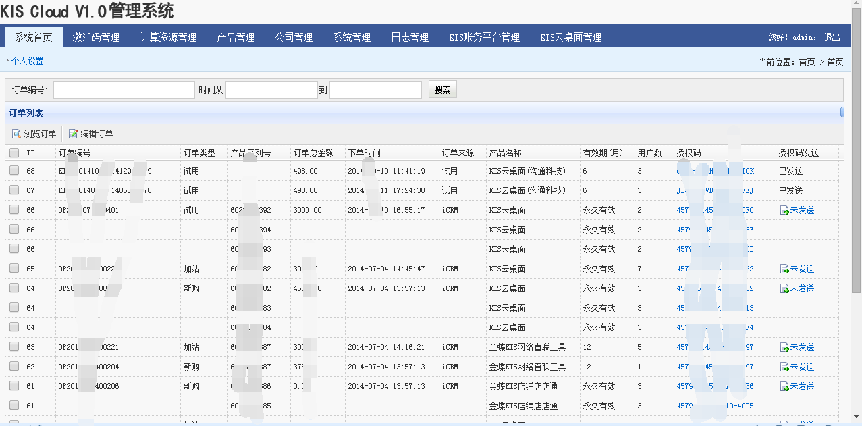Check the row with ID 65
This screenshot has width=862, height=426.
[x=14, y=269]
